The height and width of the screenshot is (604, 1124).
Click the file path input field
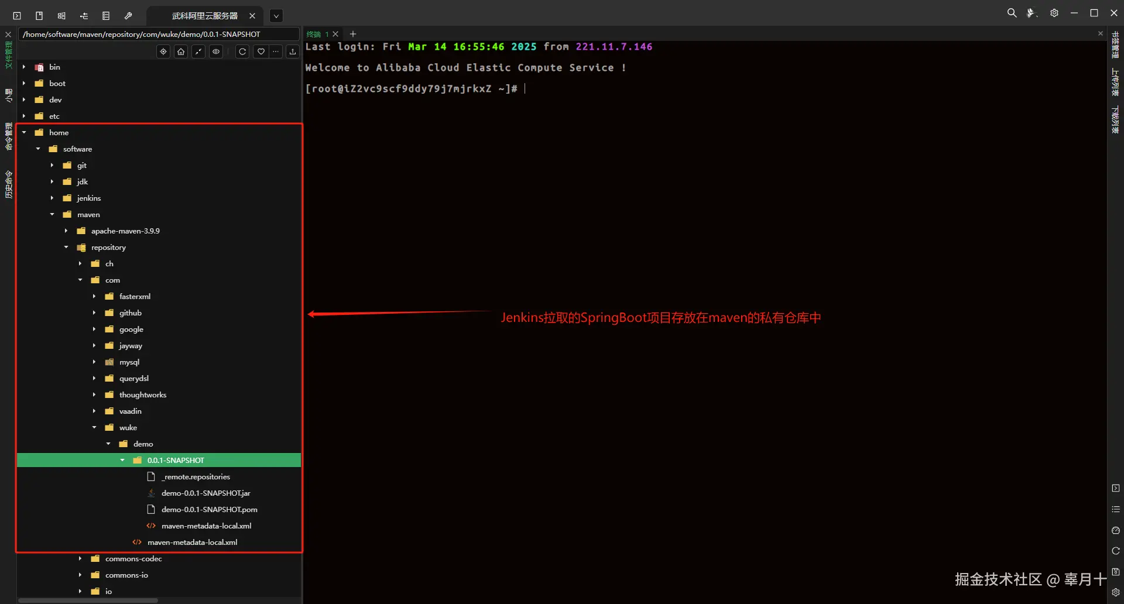click(x=159, y=34)
